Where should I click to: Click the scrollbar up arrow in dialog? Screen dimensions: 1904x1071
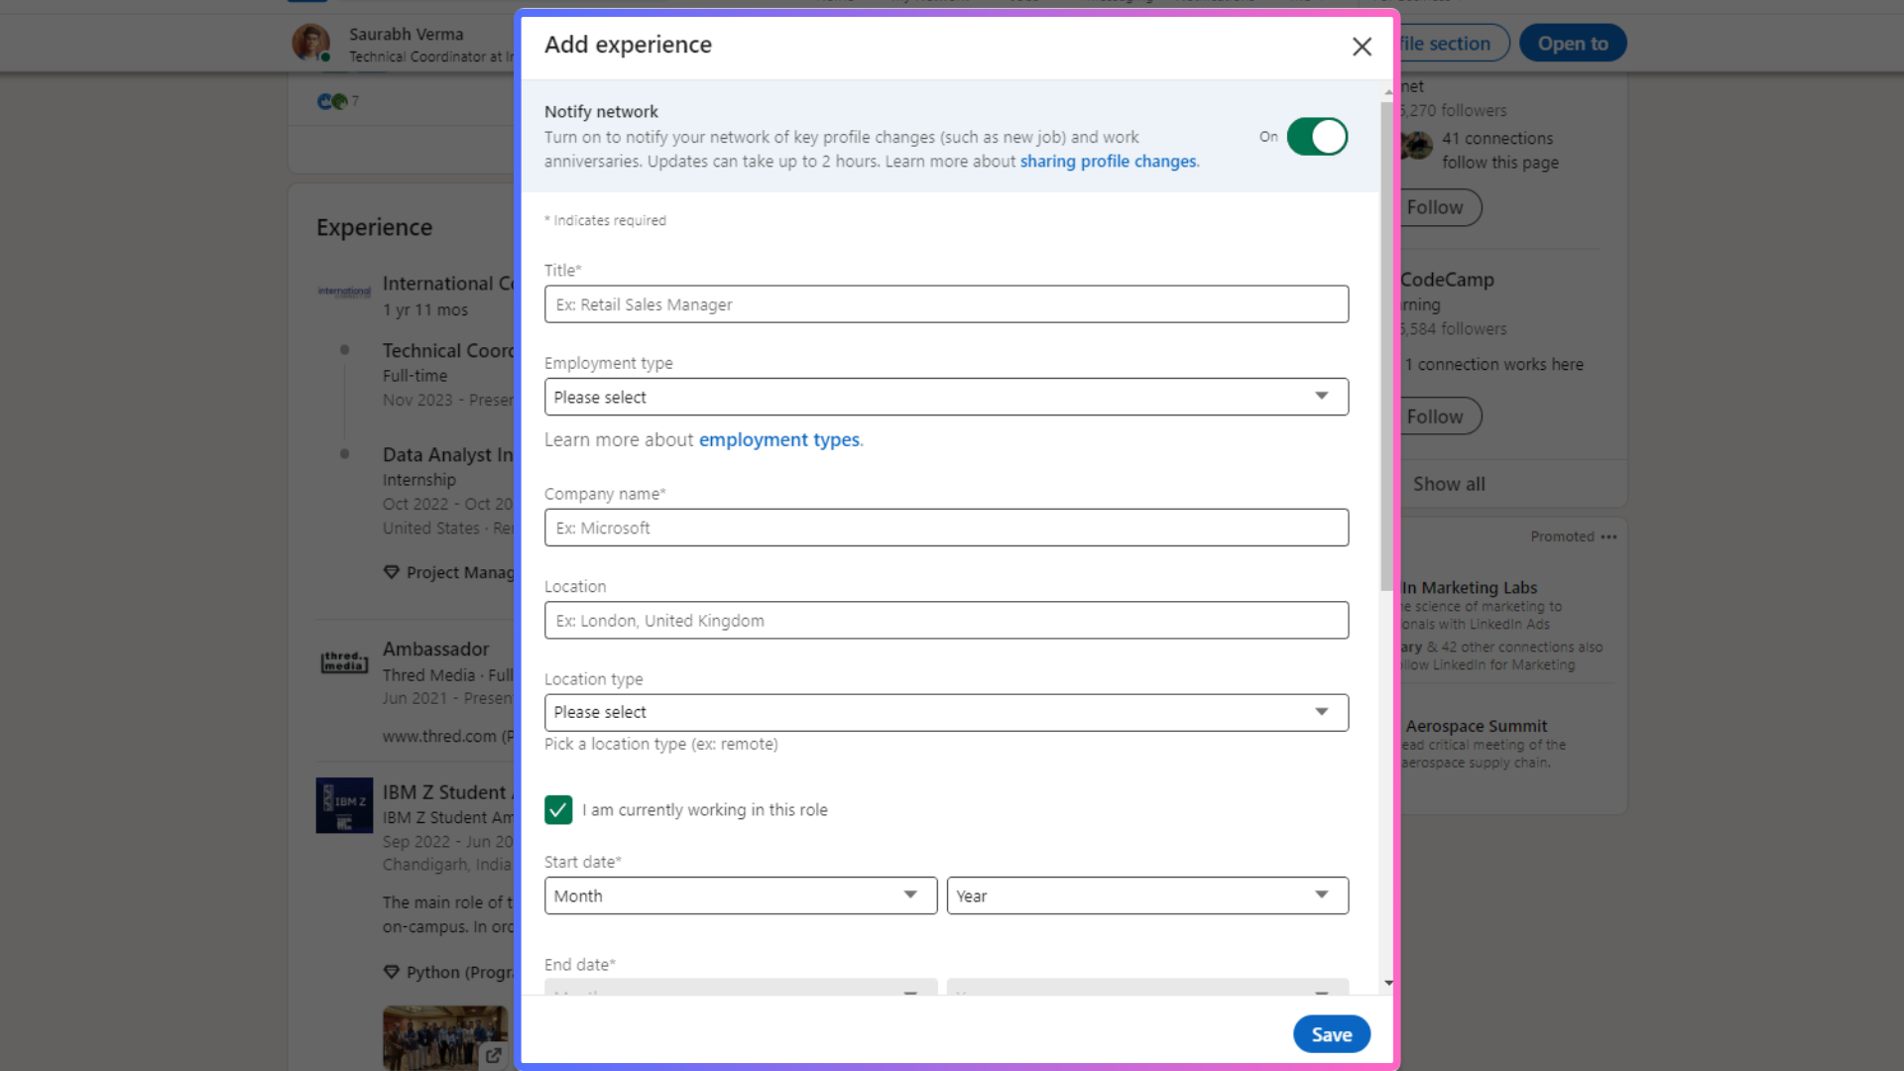click(1388, 91)
